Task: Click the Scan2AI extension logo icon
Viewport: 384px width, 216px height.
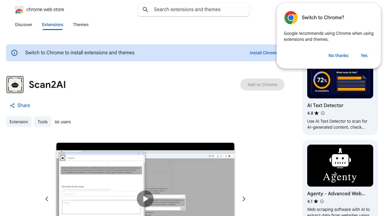Action: click(15, 85)
